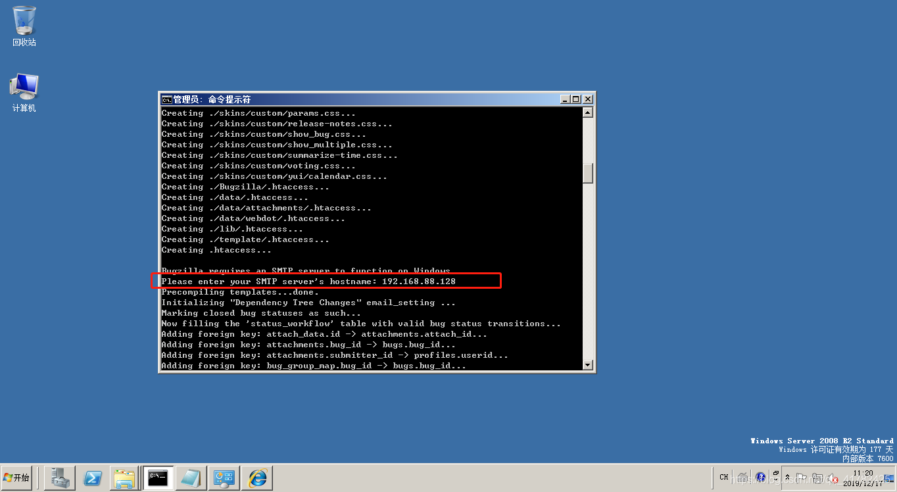Click 'Creating ./Bugzilla/.htaccess...' line
Viewport: 897px width, 492px height.
pos(245,187)
